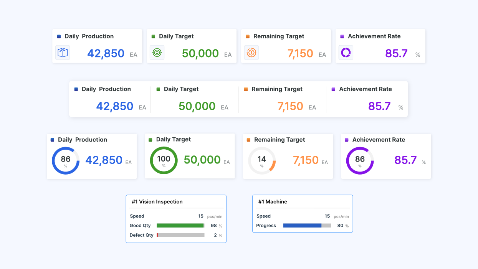The height and width of the screenshot is (269, 478).
Task: Select the blue 86% donut gauge for Daily Production
Action: (x=66, y=160)
